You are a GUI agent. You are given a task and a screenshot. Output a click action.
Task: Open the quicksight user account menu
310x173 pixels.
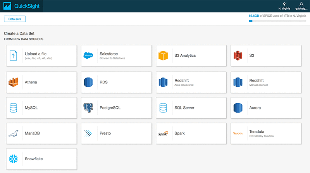(x=301, y=6)
